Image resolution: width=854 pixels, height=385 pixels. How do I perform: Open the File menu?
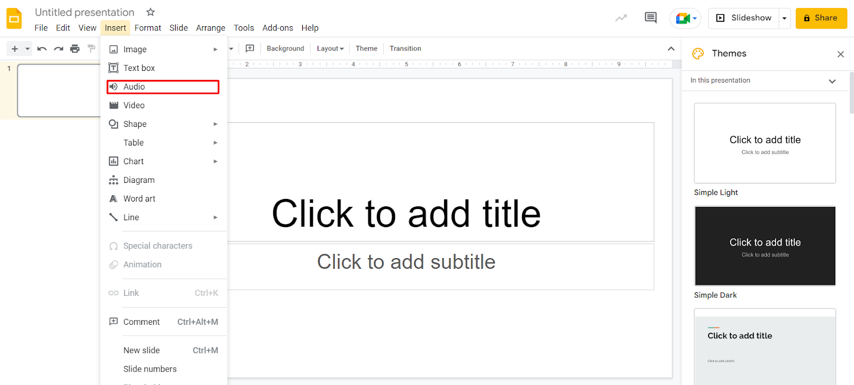coord(41,28)
